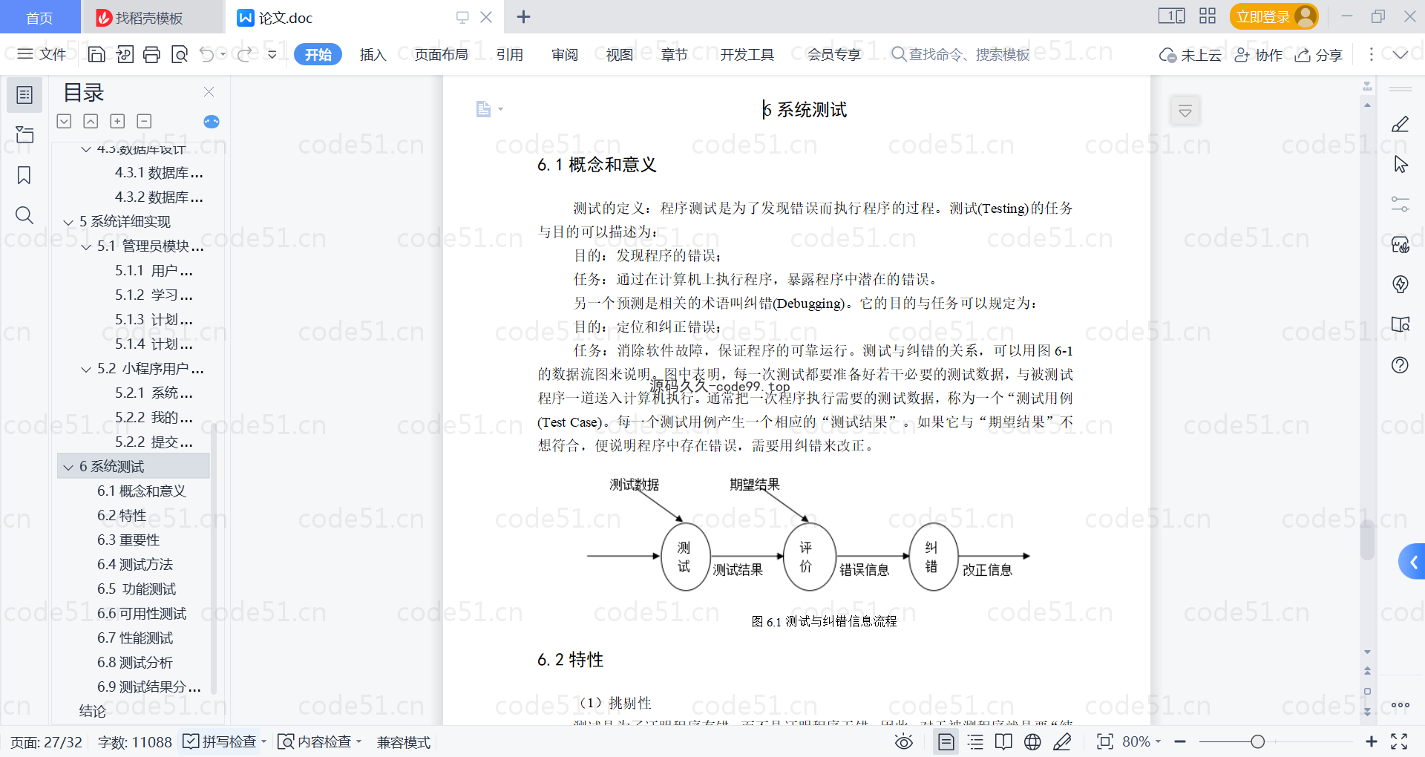Click the pen edit icon in right sidebar
Screen dimensions: 1425x757
tap(1400, 124)
